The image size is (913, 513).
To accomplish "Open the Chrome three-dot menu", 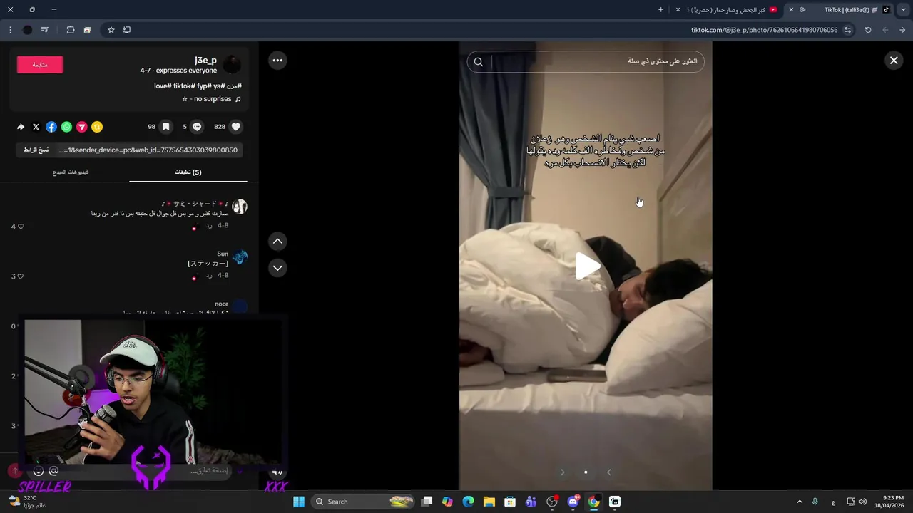I will tap(10, 30).
